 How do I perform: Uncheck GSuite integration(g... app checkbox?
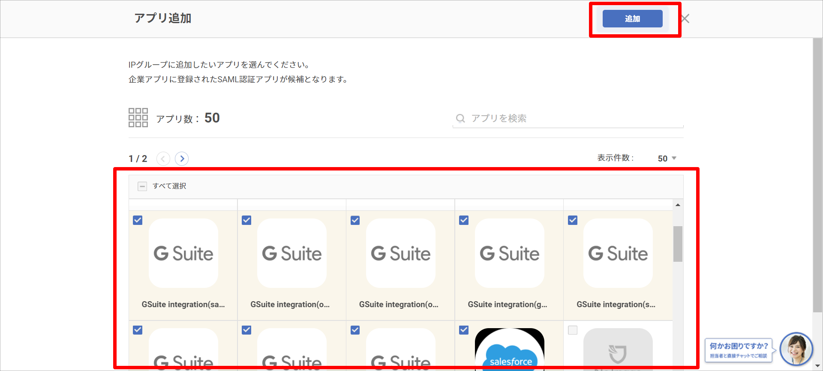click(x=464, y=220)
